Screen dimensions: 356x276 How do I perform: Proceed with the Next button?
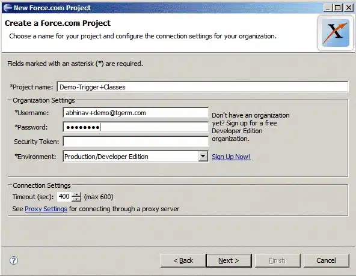[x=229, y=260]
